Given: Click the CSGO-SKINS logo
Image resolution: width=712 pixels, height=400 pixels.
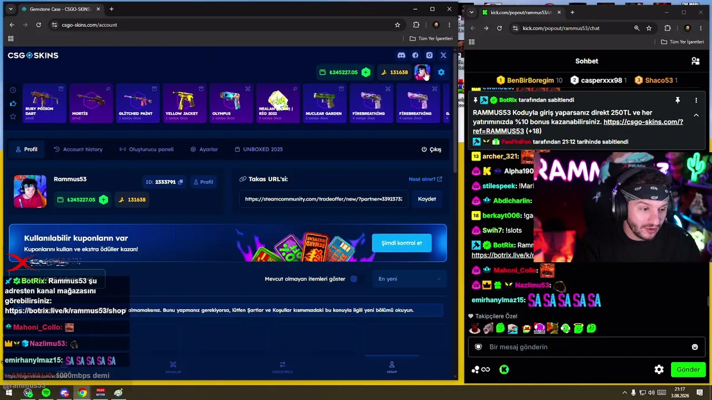Looking at the screenshot, I should point(33,56).
